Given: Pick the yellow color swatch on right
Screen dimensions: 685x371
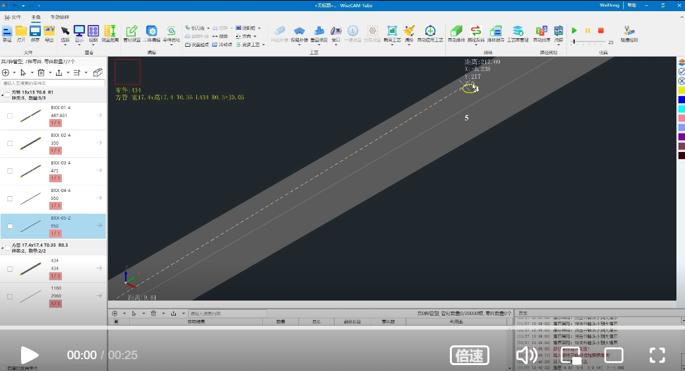Looking at the screenshot, I should (x=682, y=89).
